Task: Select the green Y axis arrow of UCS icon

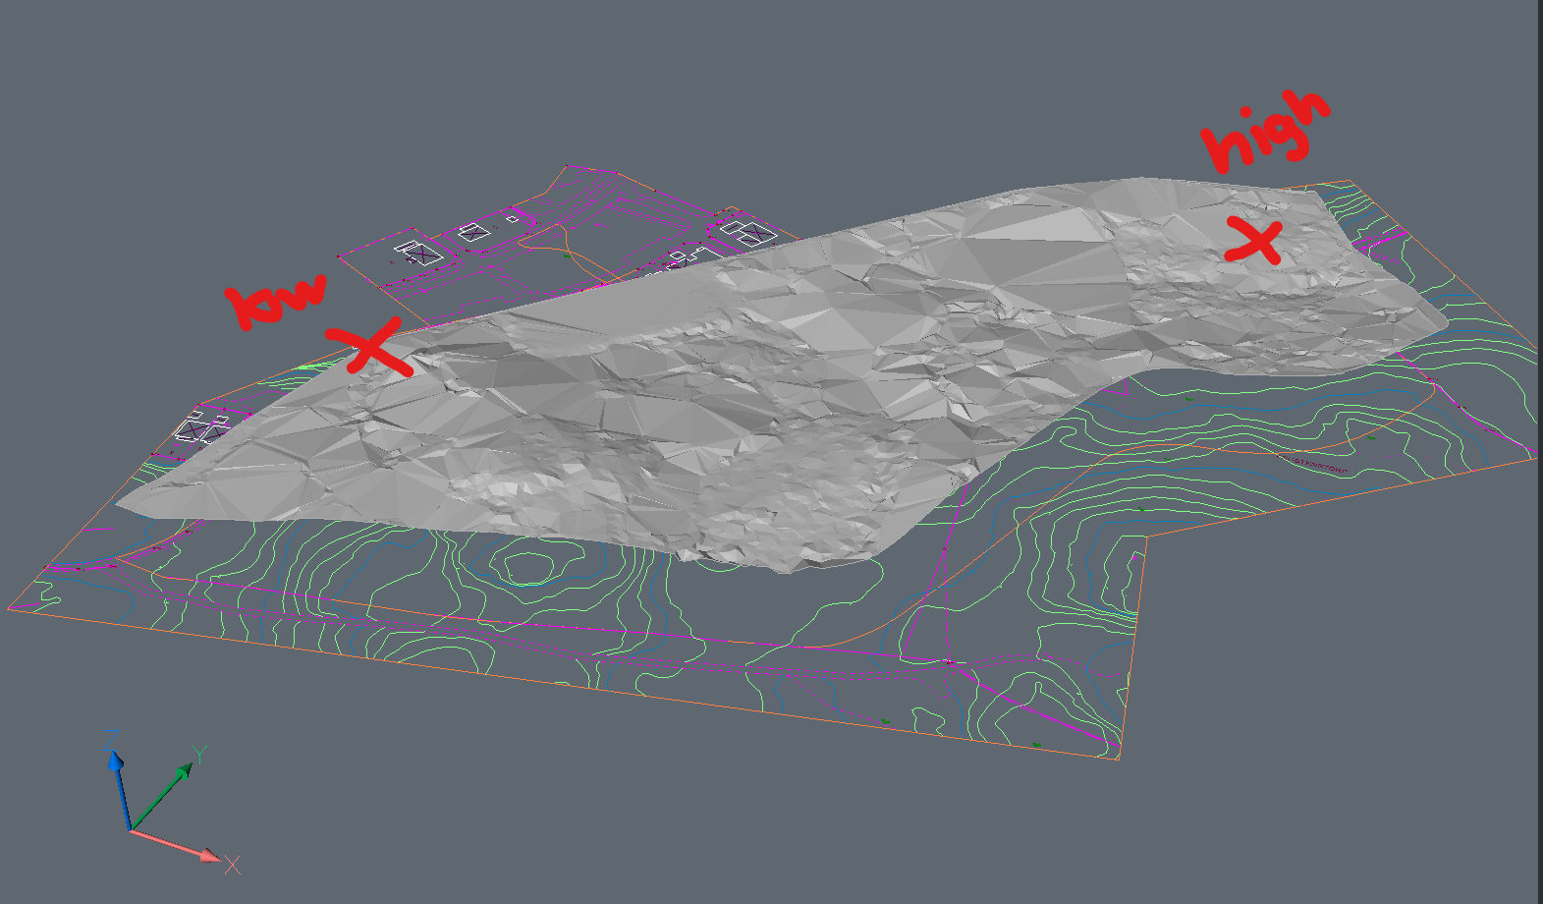Action: click(x=162, y=796)
